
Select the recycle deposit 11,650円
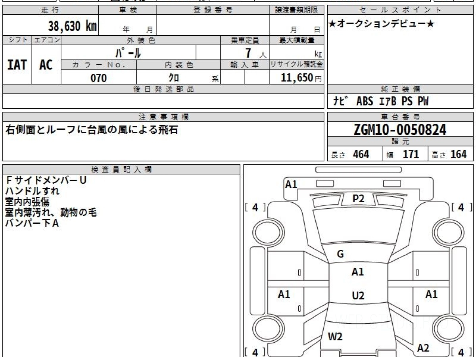pyautogui.click(x=301, y=78)
